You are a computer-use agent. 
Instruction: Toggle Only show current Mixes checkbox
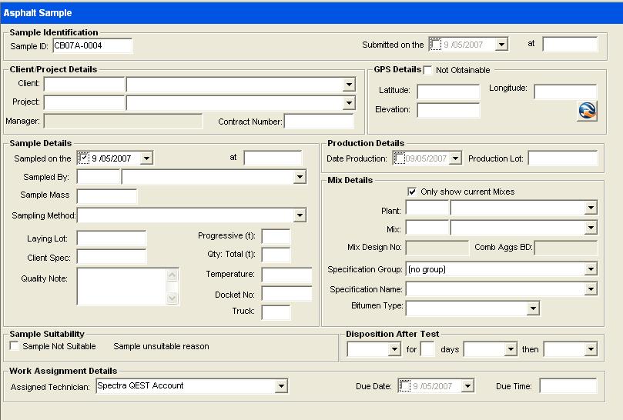412,192
